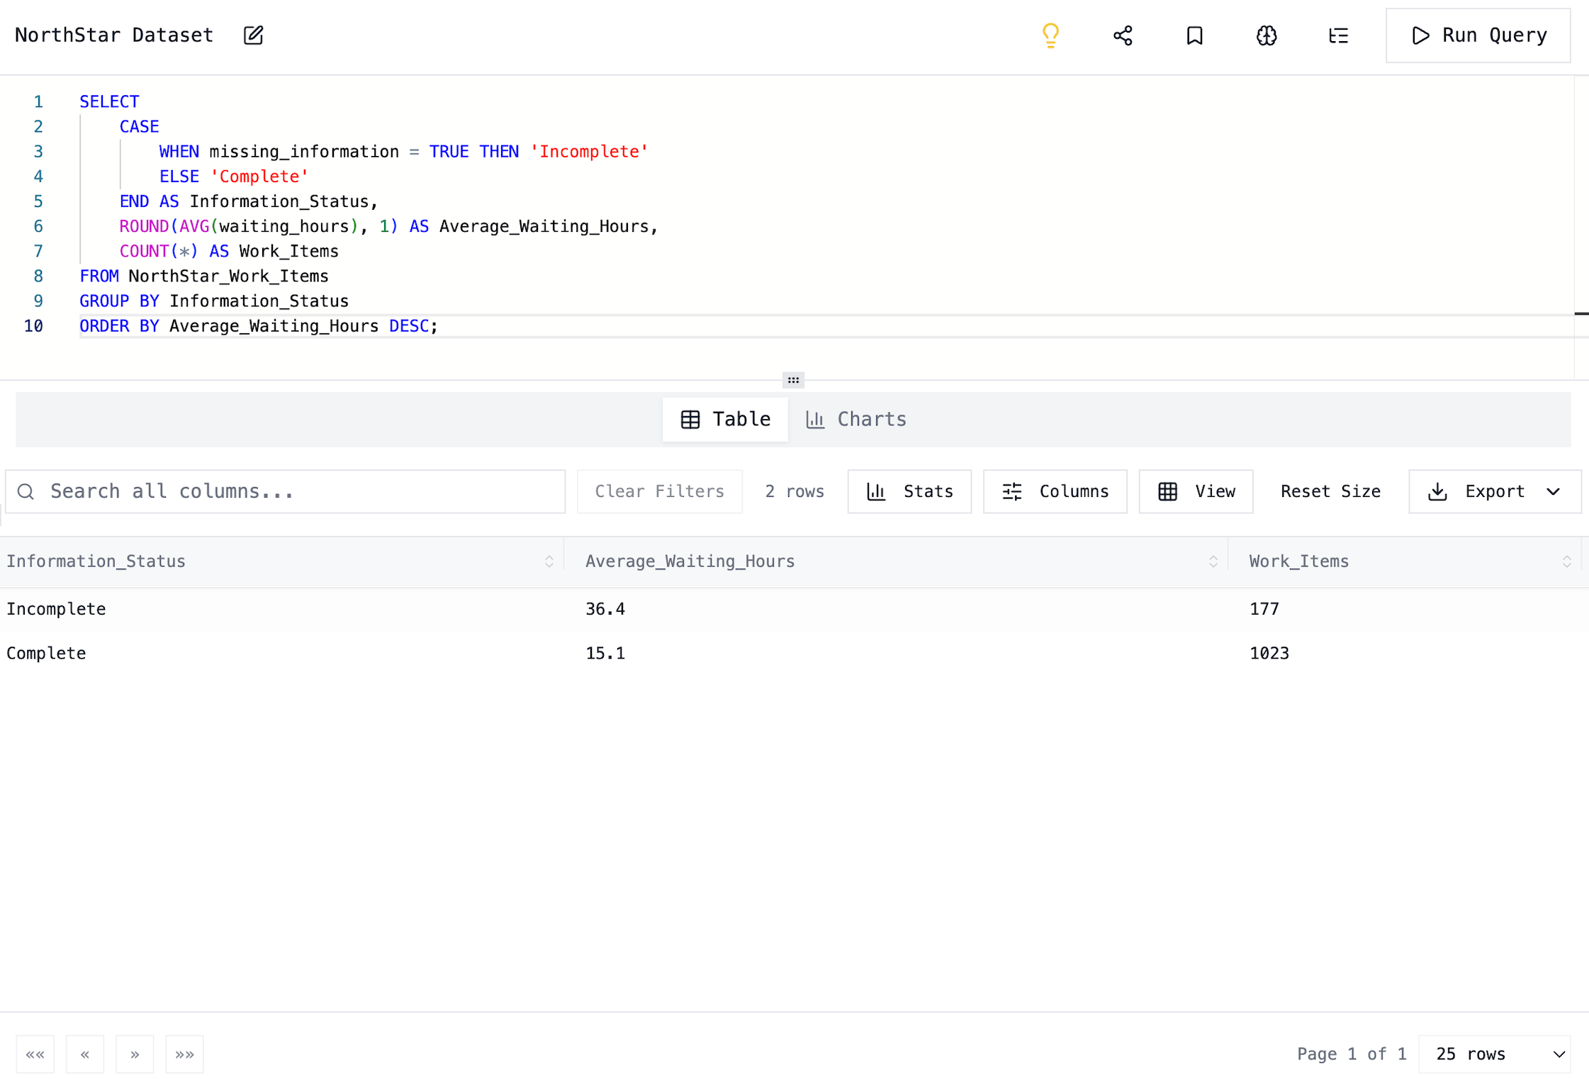Go to next page button
The image size is (1589, 1079).
tap(135, 1054)
